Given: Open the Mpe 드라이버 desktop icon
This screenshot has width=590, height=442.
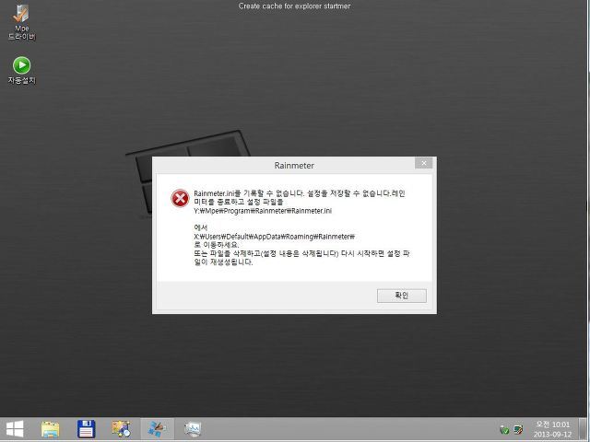Looking at the screenshot, I should point(21,22).
